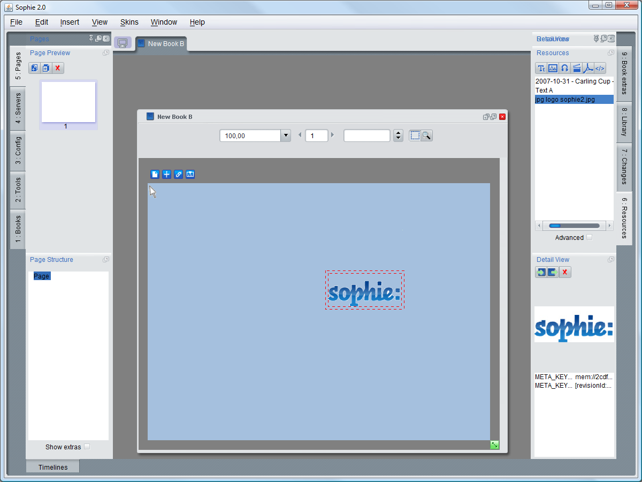Click the green page resize handle
This screenshot has height=482, width=642.
click(495, 445)
